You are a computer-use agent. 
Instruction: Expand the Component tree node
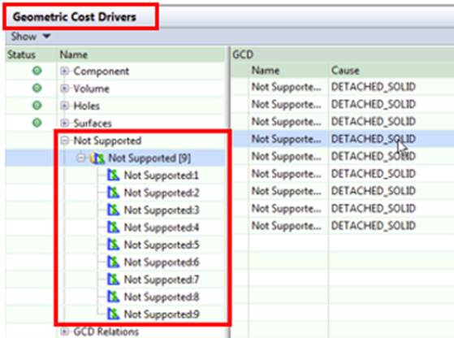pos(65,71)
